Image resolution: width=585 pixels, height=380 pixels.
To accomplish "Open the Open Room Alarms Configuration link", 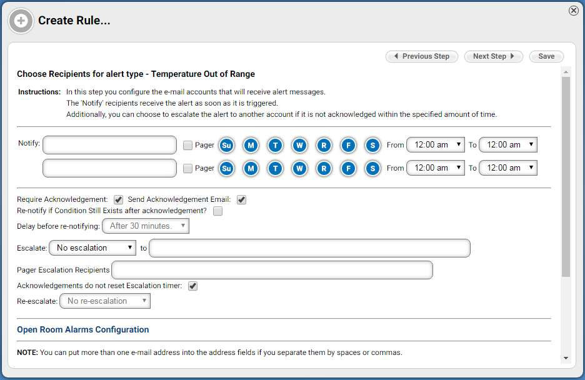I will pos(83,329).
